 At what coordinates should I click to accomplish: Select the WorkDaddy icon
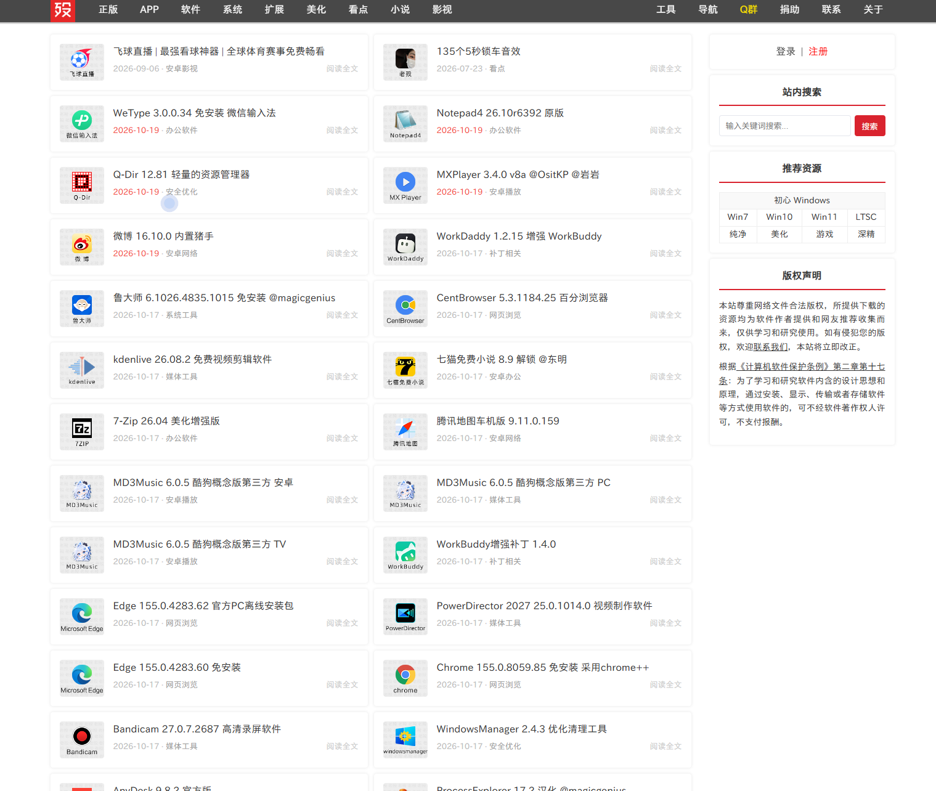point(405,247)
